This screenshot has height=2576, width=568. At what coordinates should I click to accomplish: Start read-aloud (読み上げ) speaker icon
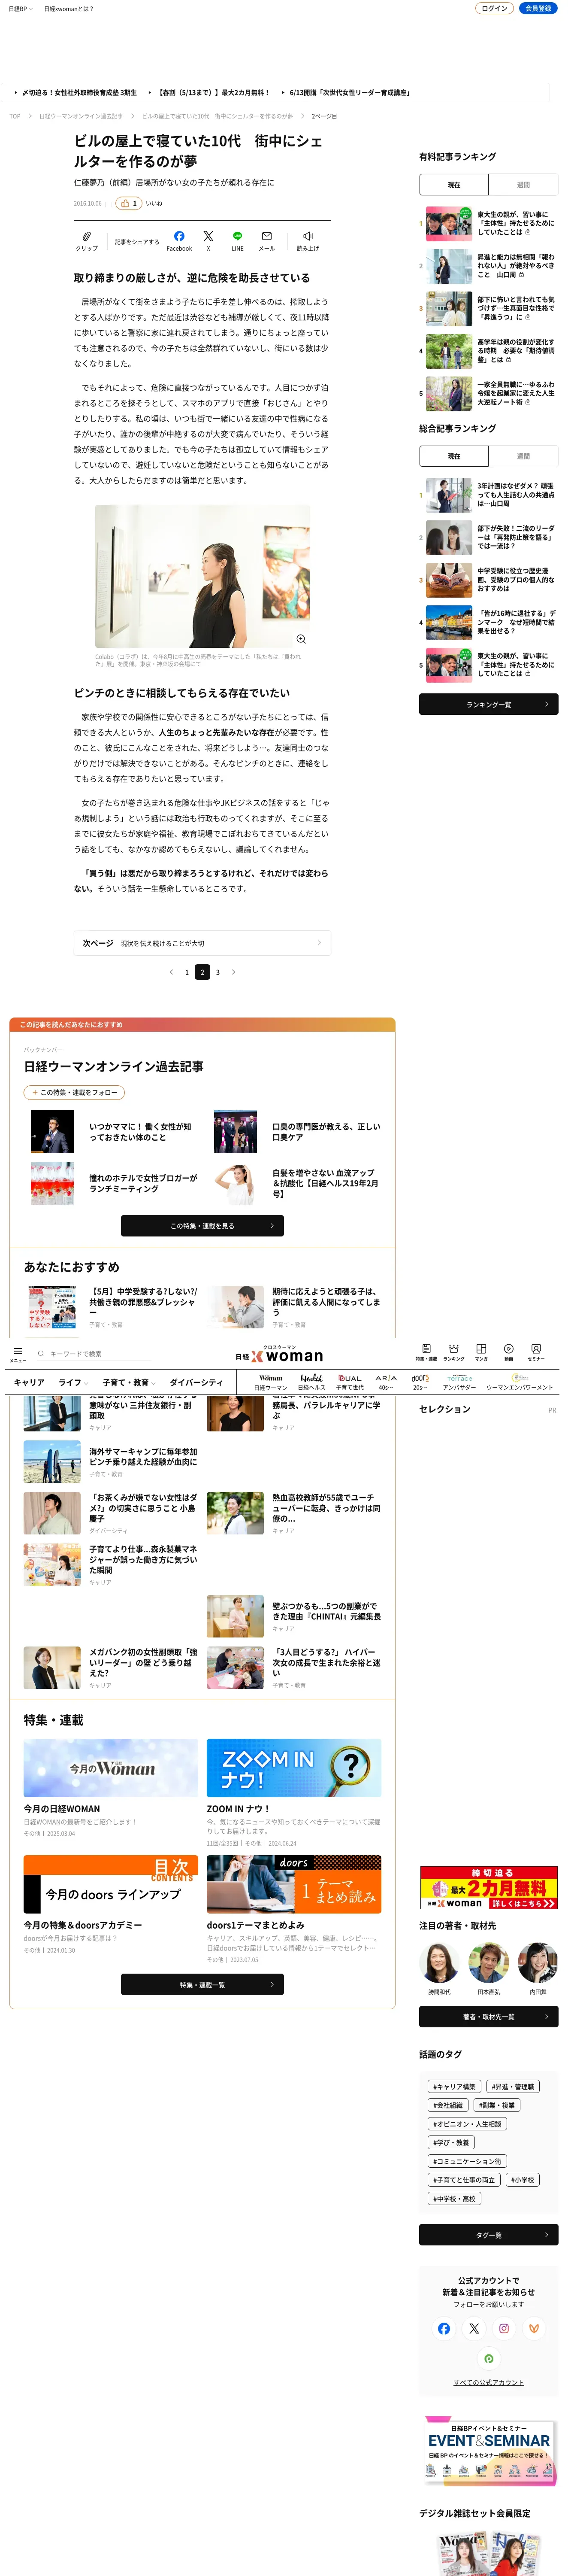coord(308,236)
